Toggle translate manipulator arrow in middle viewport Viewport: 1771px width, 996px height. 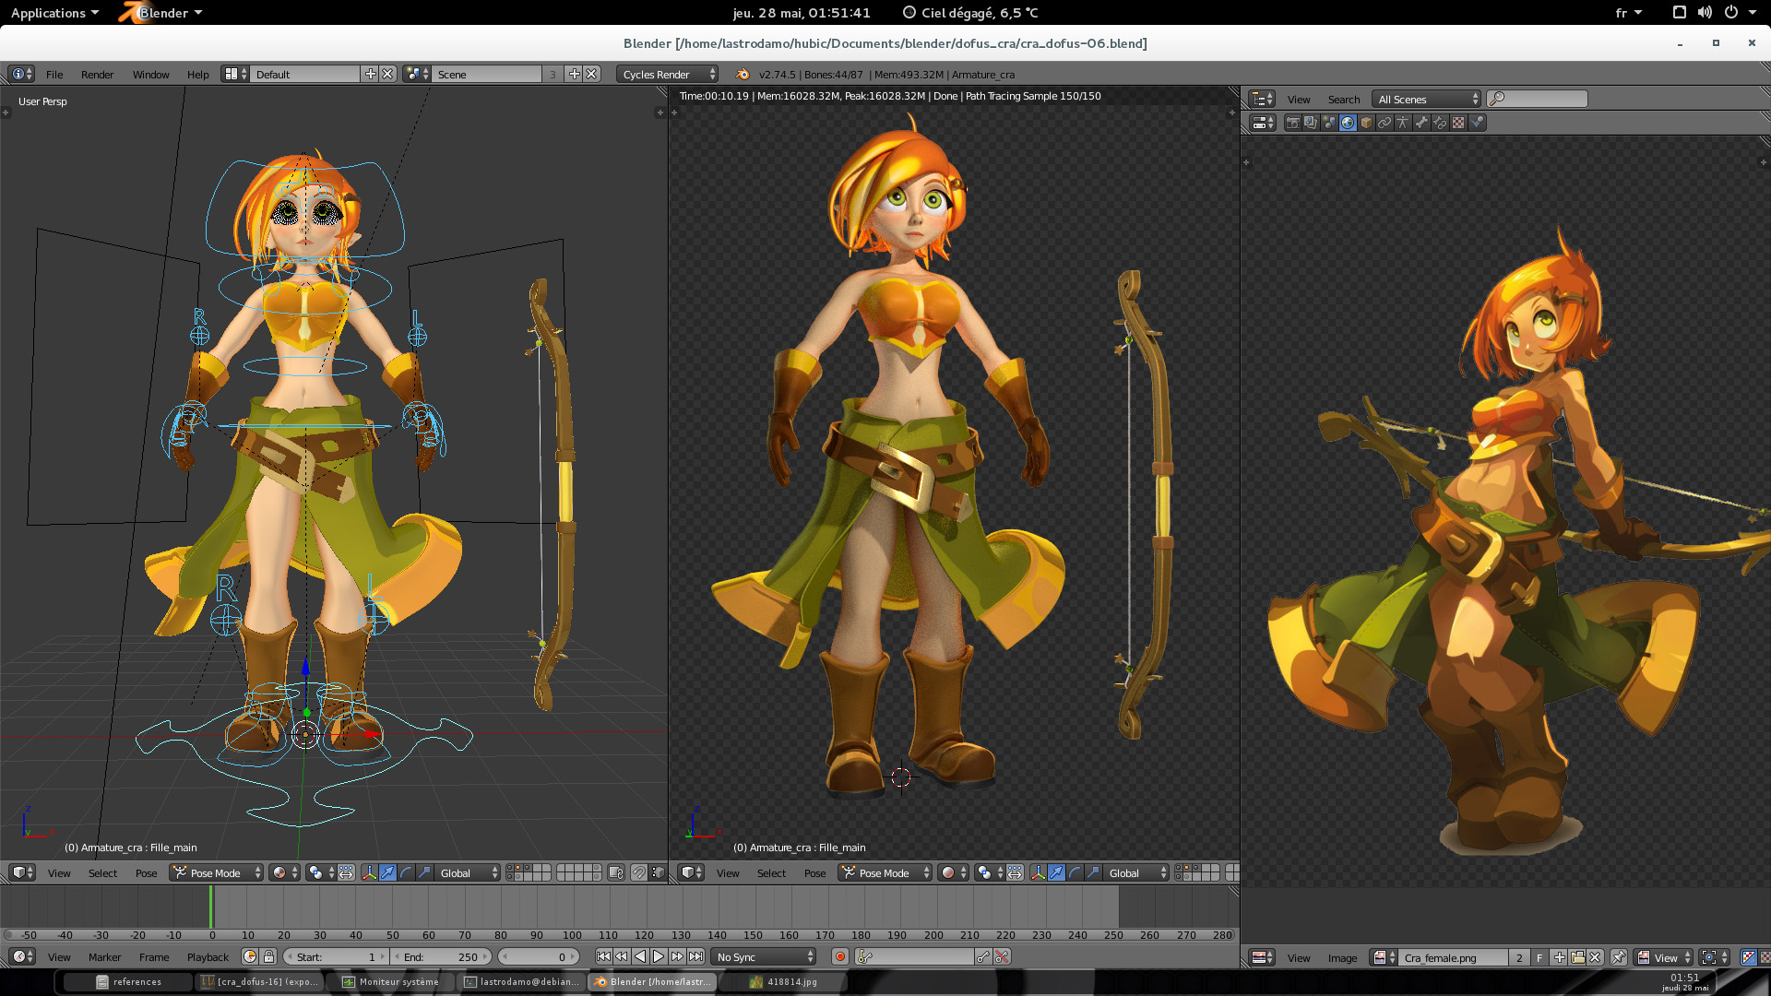[1056, 872]
